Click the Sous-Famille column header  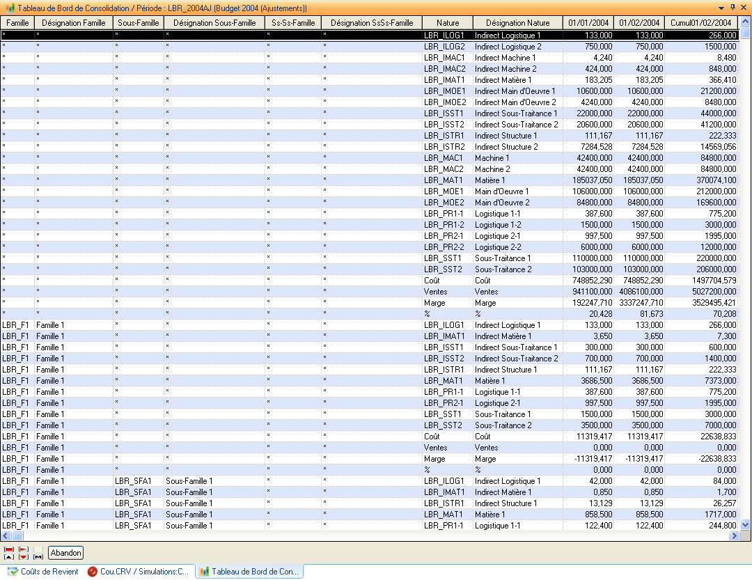pos(138,23)
